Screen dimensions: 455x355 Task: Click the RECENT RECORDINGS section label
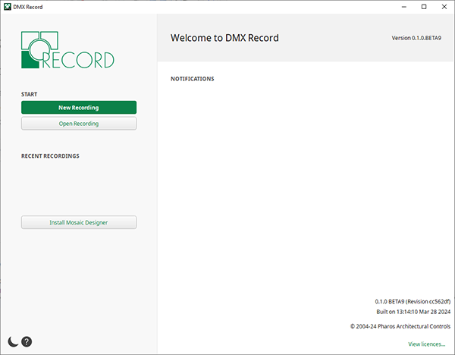pyautogui.click(x=50, y=156)
